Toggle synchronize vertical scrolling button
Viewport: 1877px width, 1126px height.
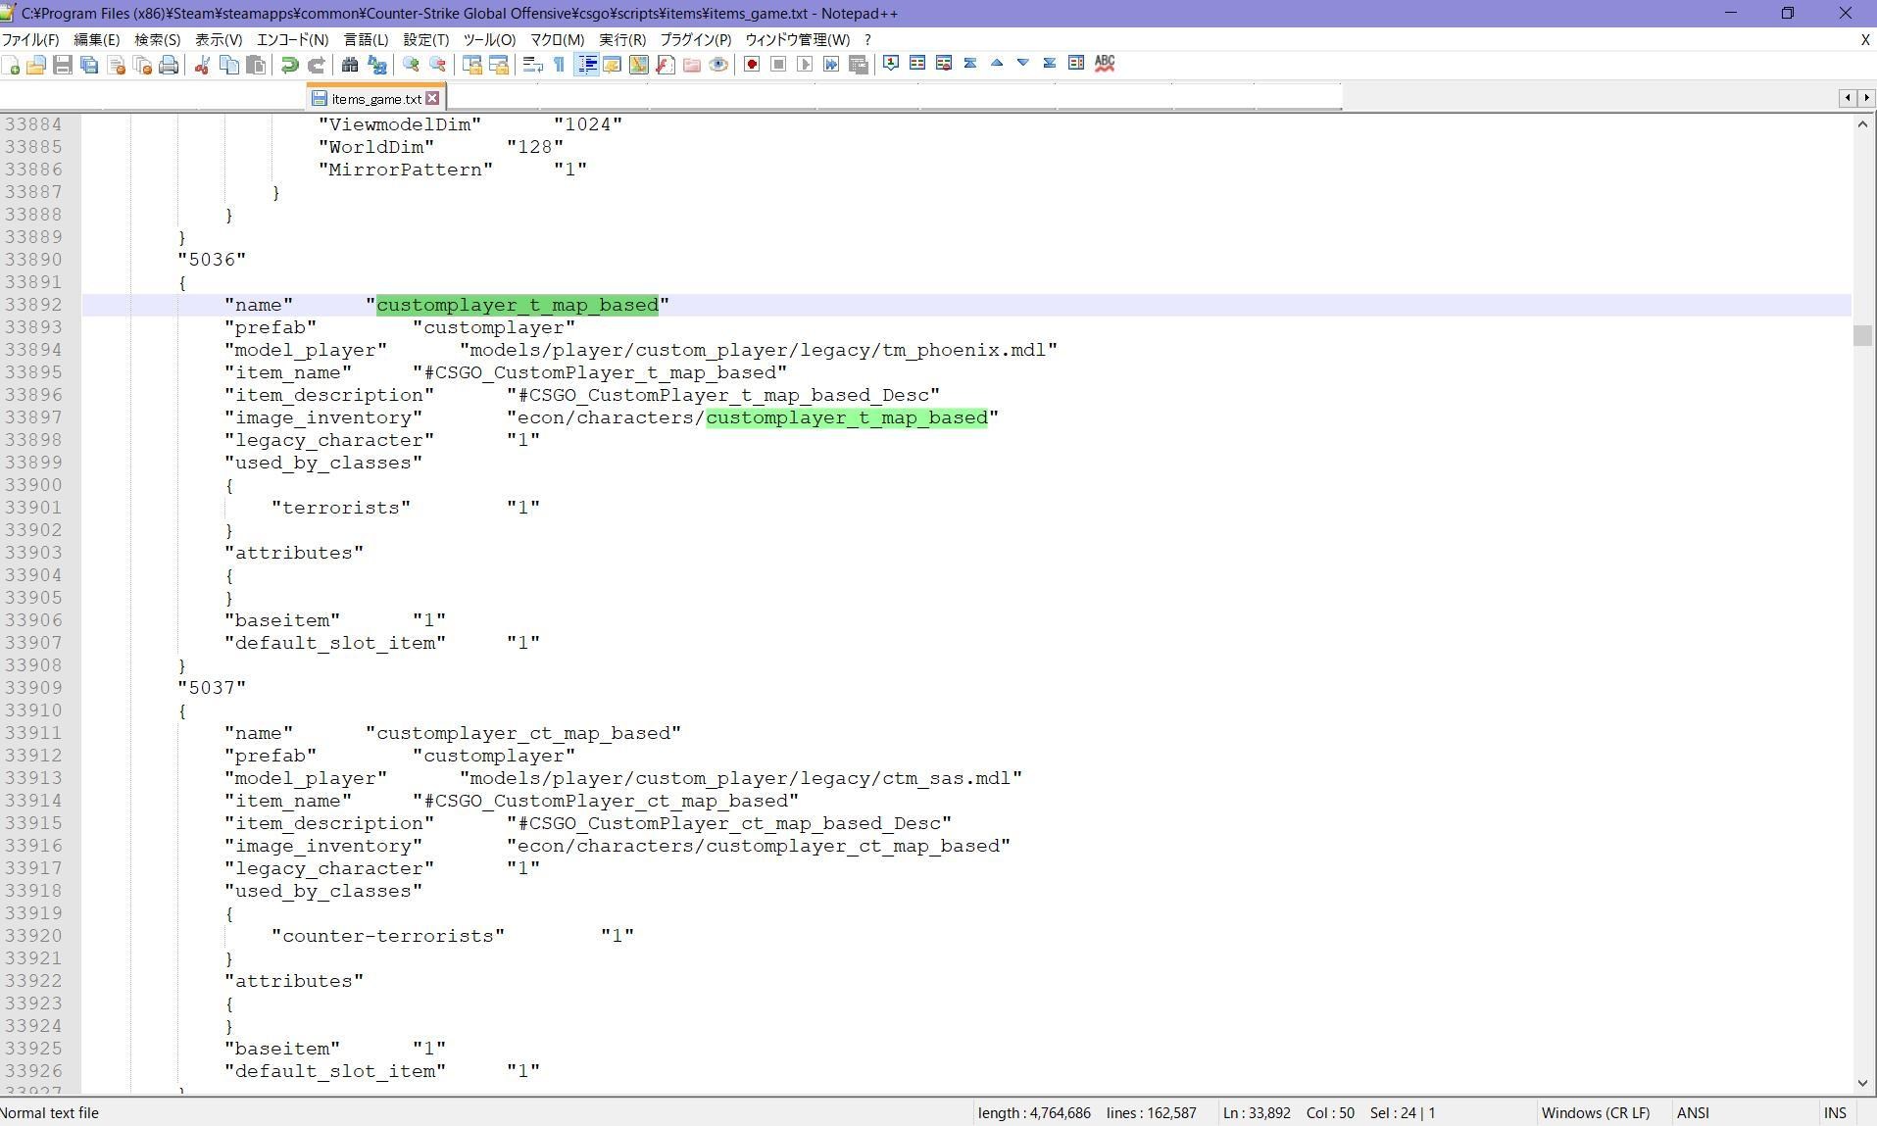click(471, 65)
